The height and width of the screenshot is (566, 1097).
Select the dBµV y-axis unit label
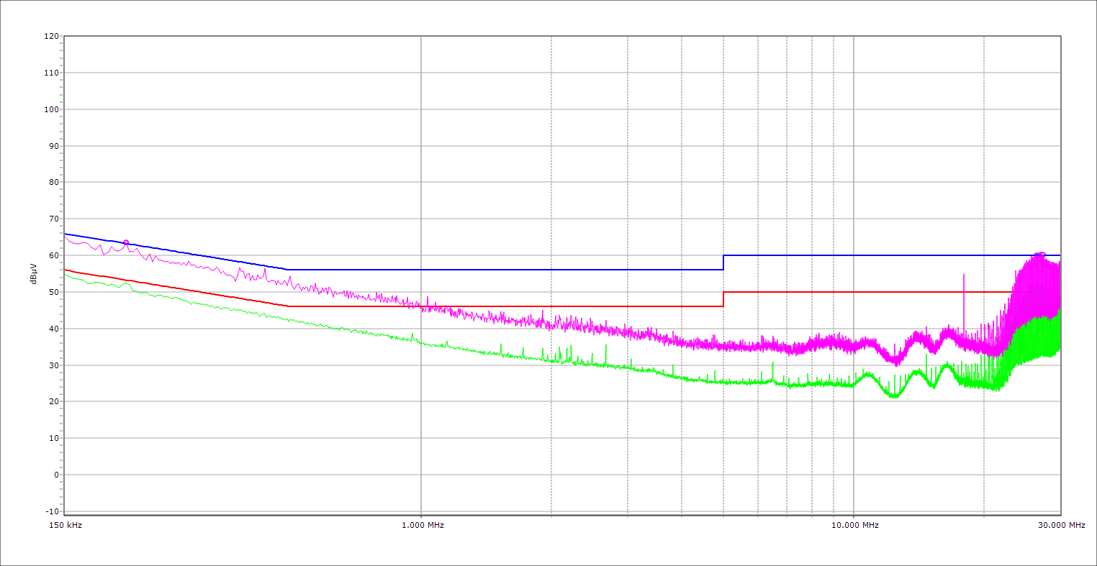pos(34,273)
